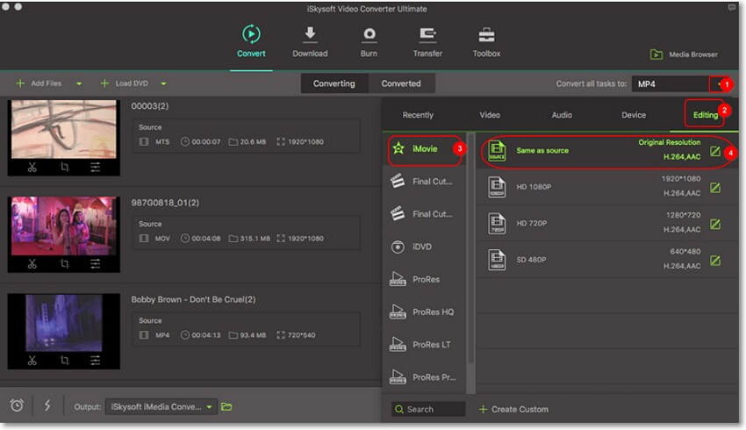
Task: Open the Output location dropdown
Action: coord(161,406)
